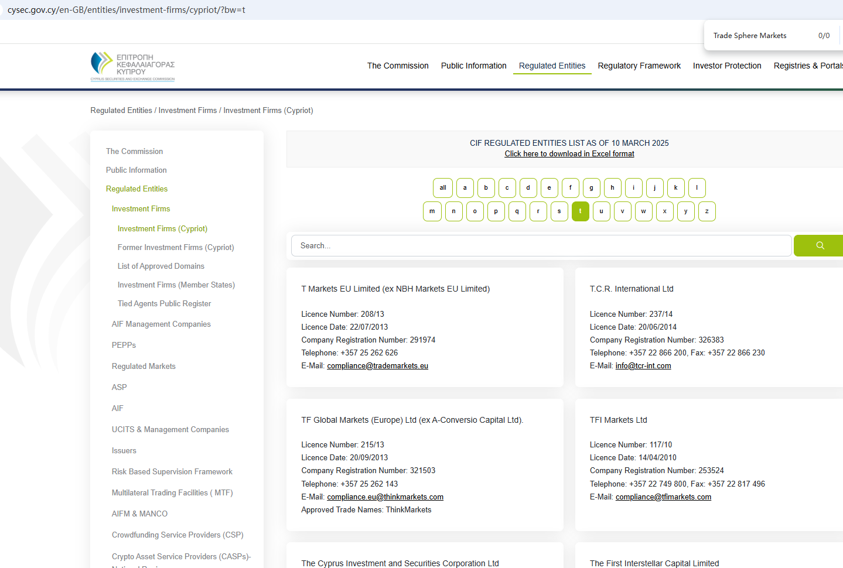Open Former Investment Firms (Cypriot) sidebar item
The height and width of the screenshot is (568, 843).
pyautogui.click(x=176, y=248)
